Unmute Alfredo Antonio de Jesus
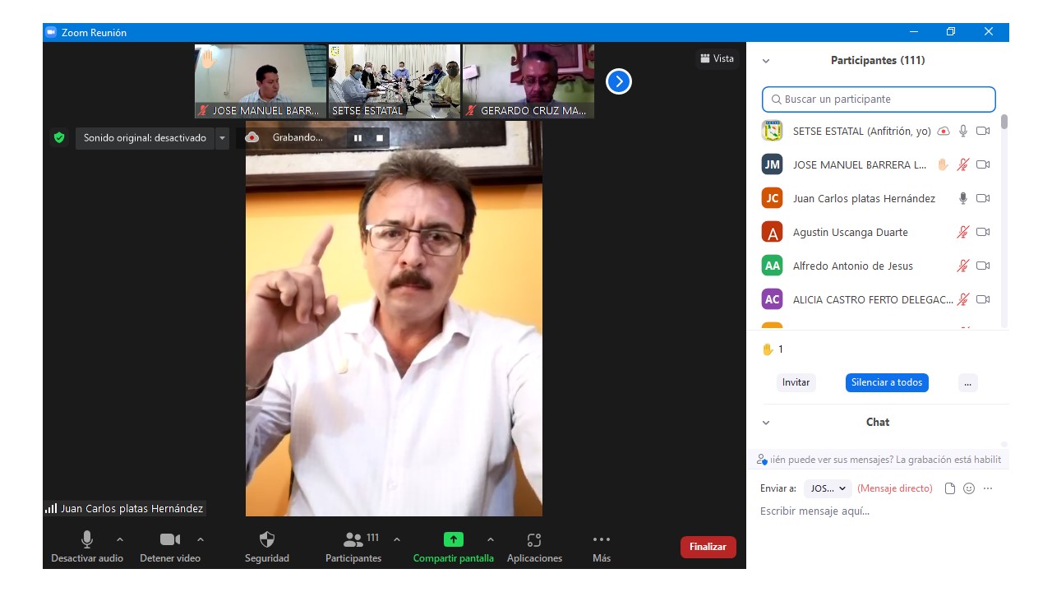The width and height of the screenshot is (1052, 592). pyautogui.click(x=963, y=266)
